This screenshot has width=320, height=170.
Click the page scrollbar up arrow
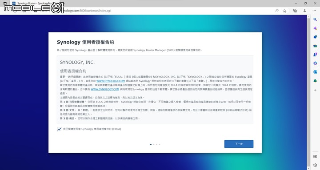[x=308, y=16]
